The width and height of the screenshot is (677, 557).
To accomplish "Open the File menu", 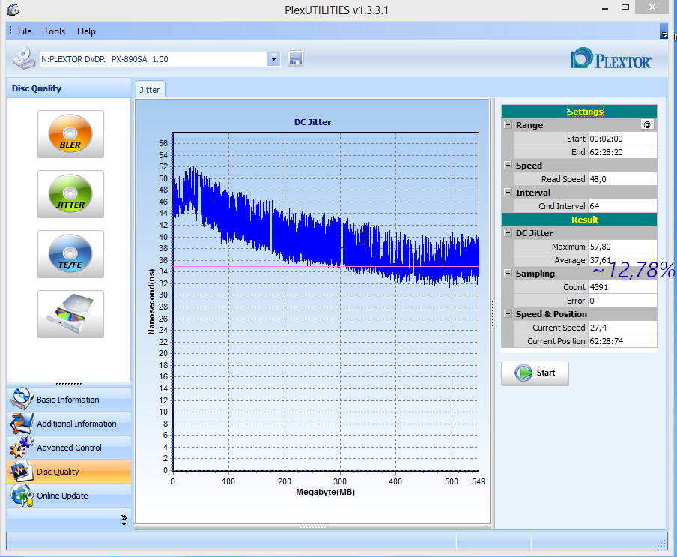I will click(x=25, y=31).
